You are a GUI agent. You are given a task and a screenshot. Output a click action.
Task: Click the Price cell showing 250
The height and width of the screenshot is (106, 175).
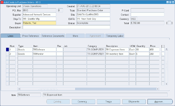point(154,54)
